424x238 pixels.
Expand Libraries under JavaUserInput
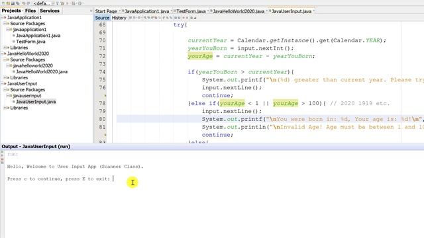5,108
